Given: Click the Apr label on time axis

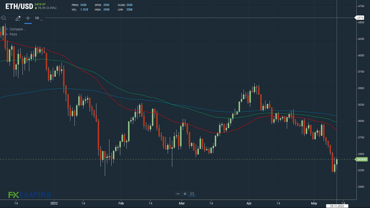Looking at the screenshot, I should point(249,203).
